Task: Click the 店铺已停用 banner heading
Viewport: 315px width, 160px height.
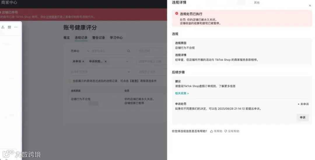Action: pyautogui.click(x=10, y=12)
